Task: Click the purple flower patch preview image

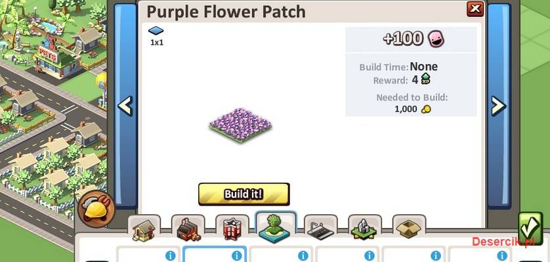Action: [x=241, y=124]
